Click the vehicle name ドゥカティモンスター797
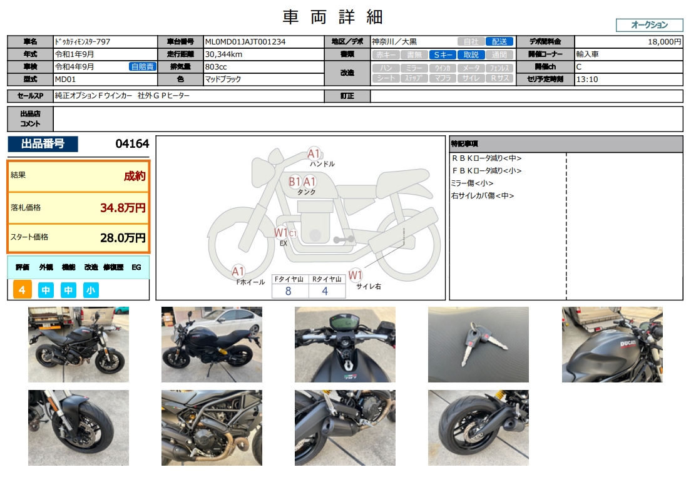The width and height of the screenshot is (691, 487). [x=83, y=42]
